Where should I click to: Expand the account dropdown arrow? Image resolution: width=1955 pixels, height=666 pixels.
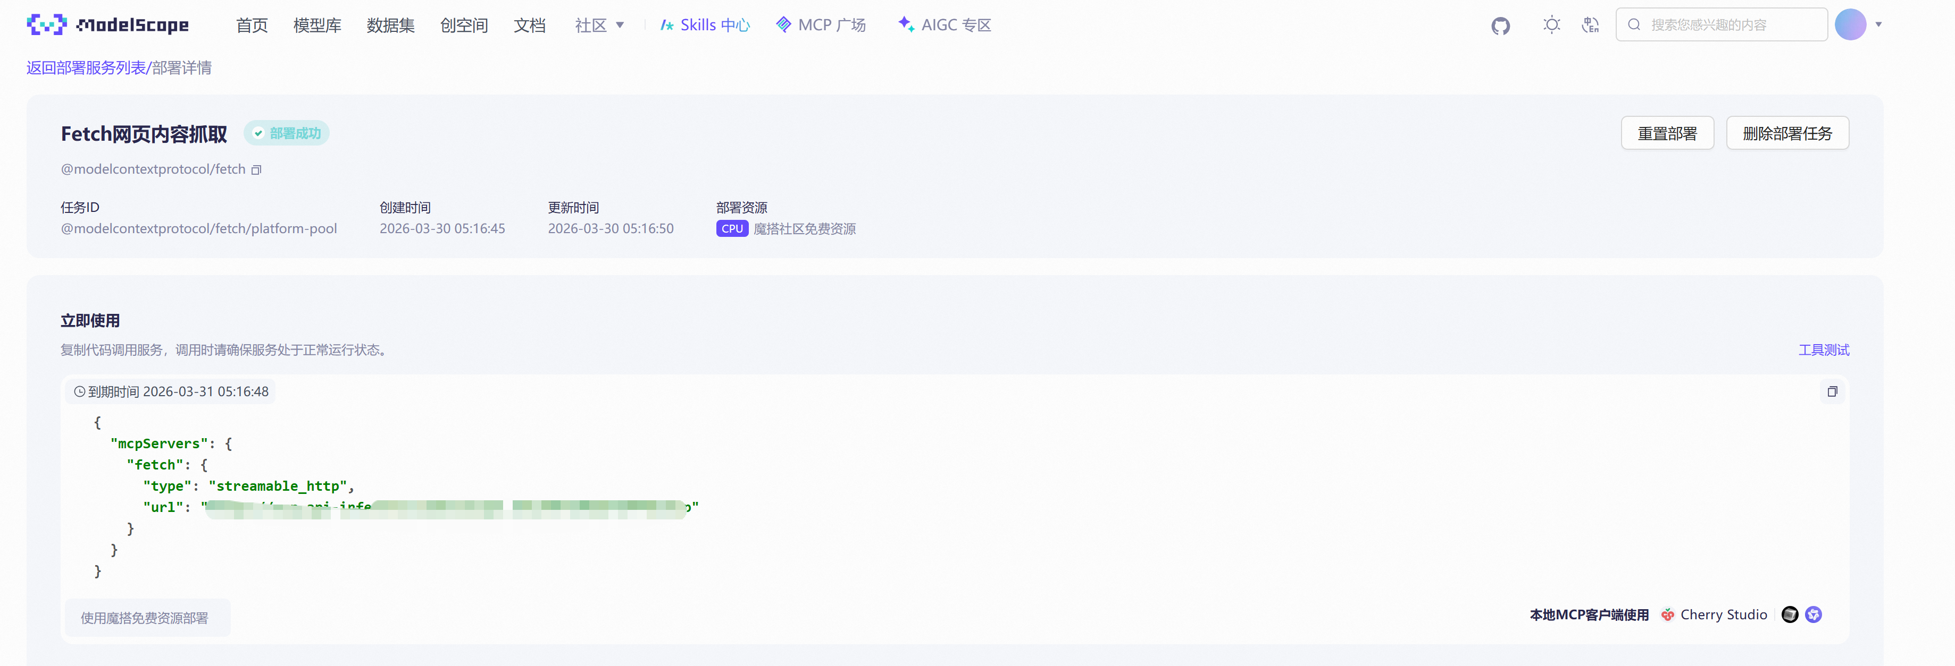coord(1879,25)
